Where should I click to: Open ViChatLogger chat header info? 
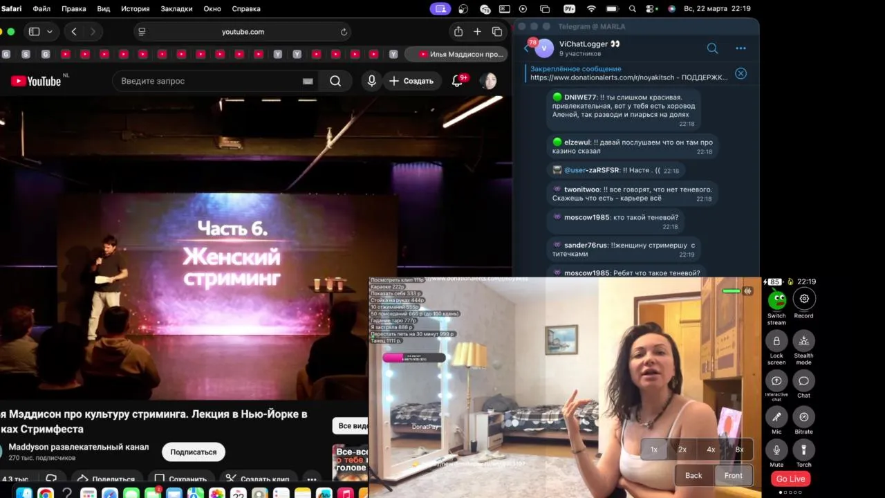[589, 48]
